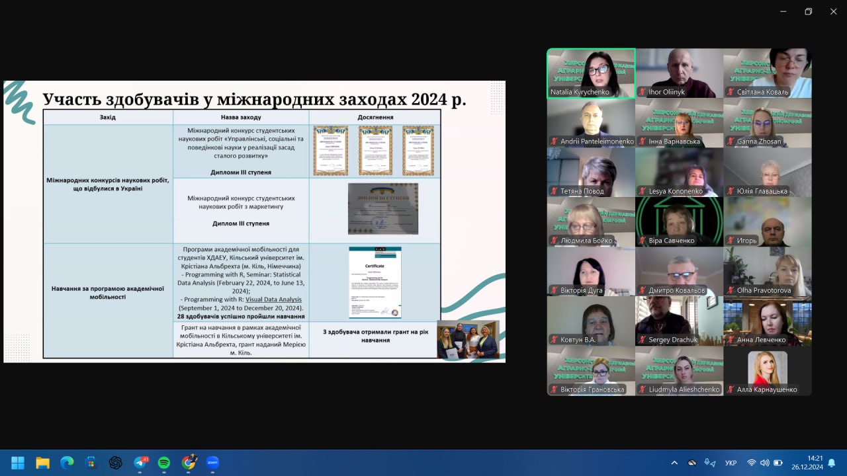Restore down the Zoom window
Screen dimensions: 847x476
808,11
